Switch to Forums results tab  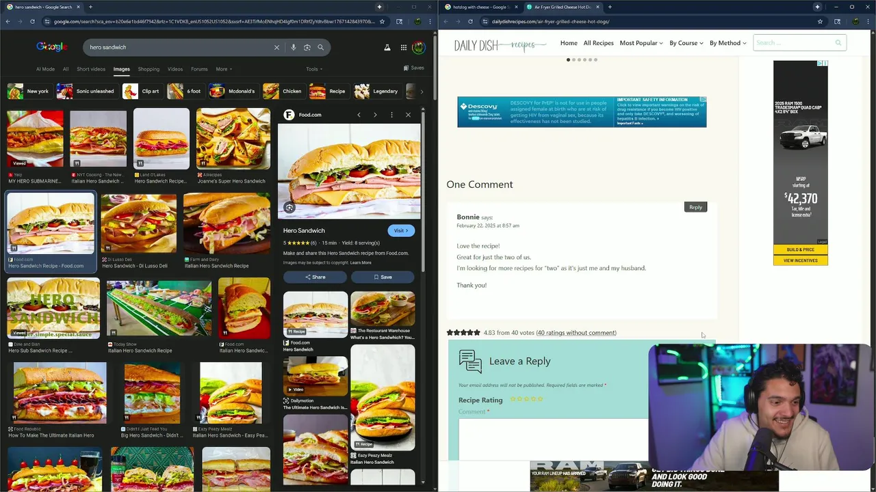pyautogui.click(x=199, y=69)
